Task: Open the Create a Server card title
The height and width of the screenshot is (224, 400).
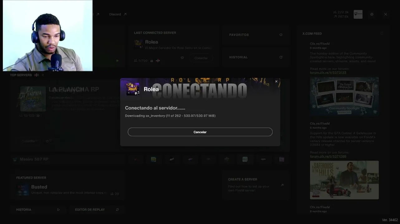Action: pyautogui.click(x=243, y=180)
